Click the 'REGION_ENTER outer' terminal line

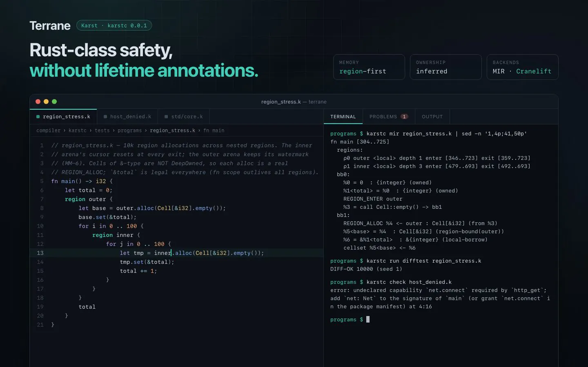point(373,199)
